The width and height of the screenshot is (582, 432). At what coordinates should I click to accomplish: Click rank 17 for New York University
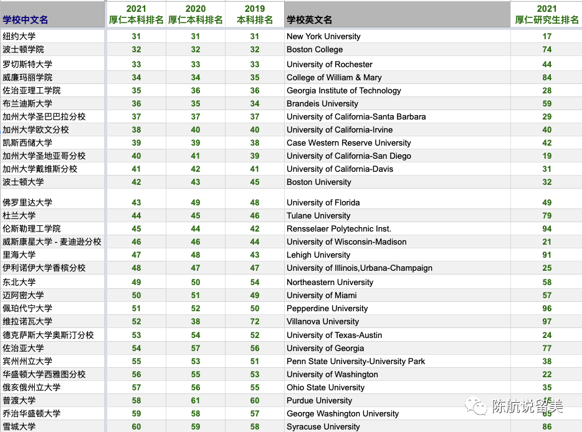click(546, 36)
